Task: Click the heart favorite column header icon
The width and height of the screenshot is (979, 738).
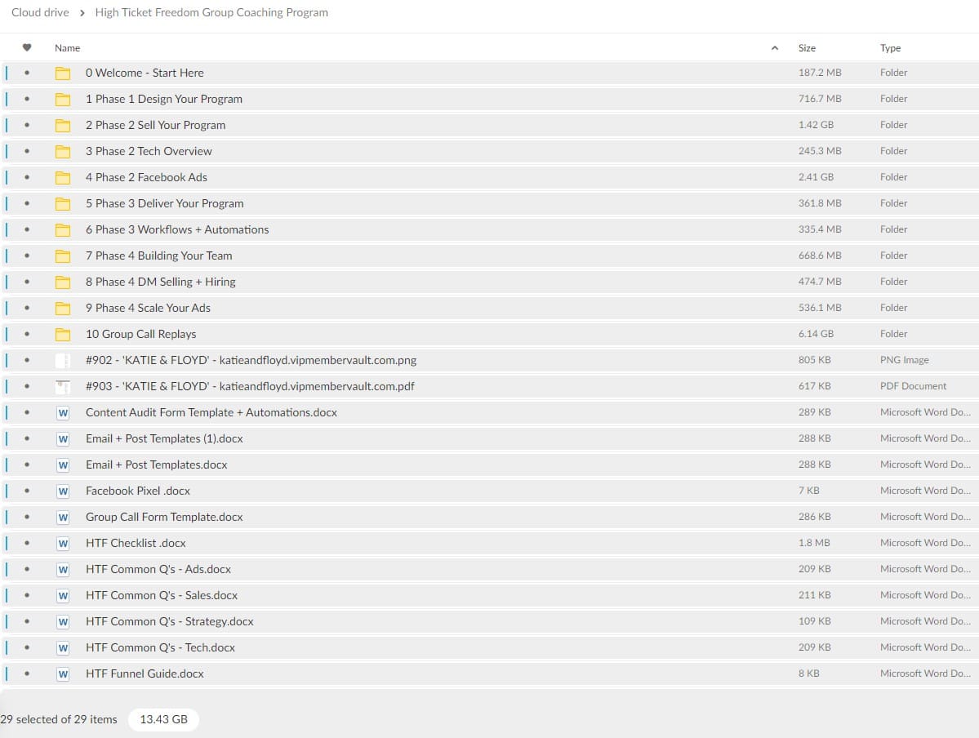Action: [x=27, y=48]
